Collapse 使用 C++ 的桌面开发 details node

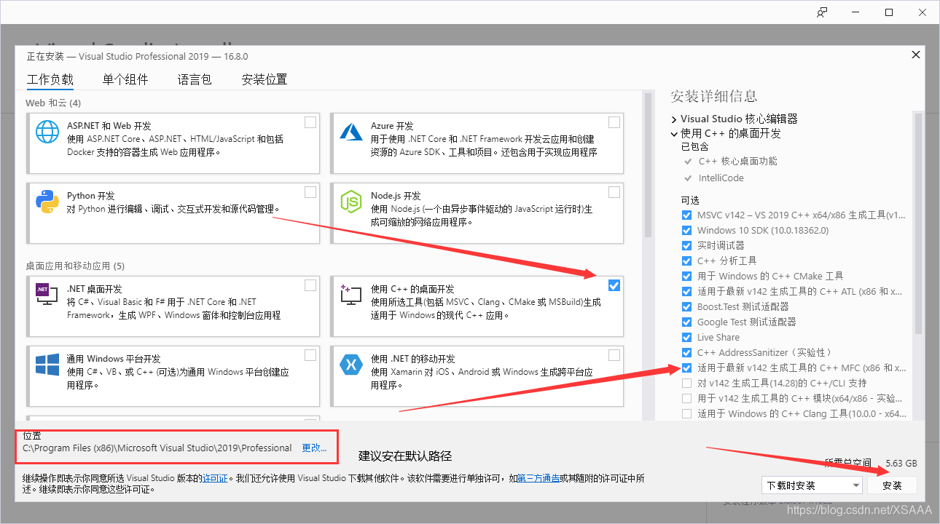(674, 134)
